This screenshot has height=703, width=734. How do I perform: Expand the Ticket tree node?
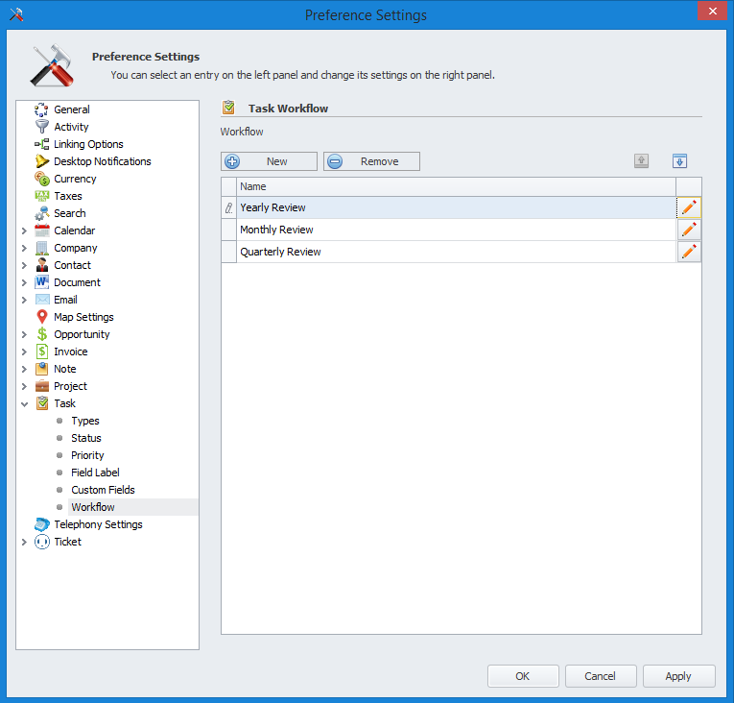pyautogui.click(x=24, y=542)
